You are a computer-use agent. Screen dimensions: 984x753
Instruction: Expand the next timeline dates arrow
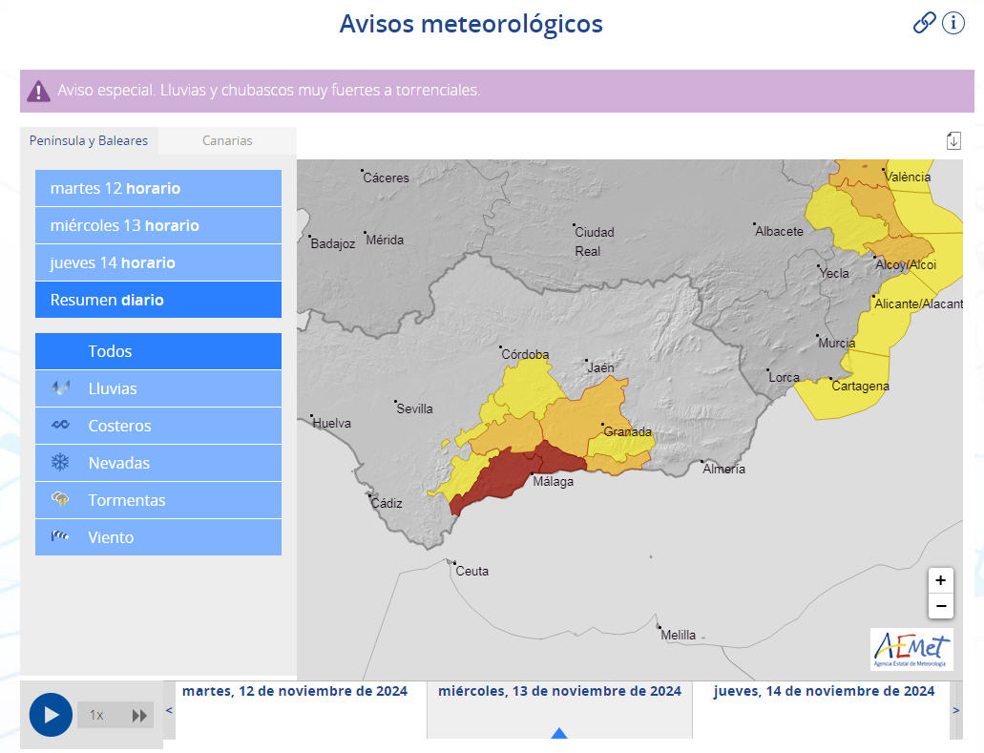click(956, 710)
